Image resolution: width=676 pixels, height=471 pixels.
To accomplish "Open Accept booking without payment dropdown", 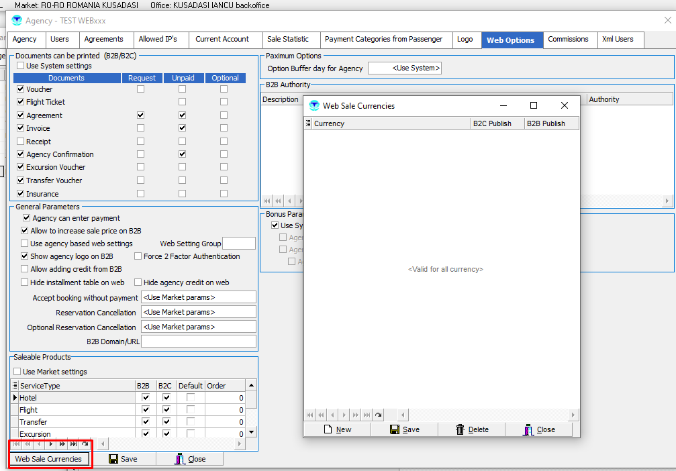I will tap(198, 297).
